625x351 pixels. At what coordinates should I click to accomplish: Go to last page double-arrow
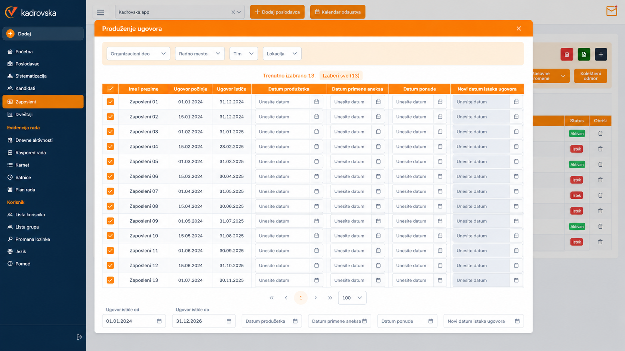click(330, 298)
